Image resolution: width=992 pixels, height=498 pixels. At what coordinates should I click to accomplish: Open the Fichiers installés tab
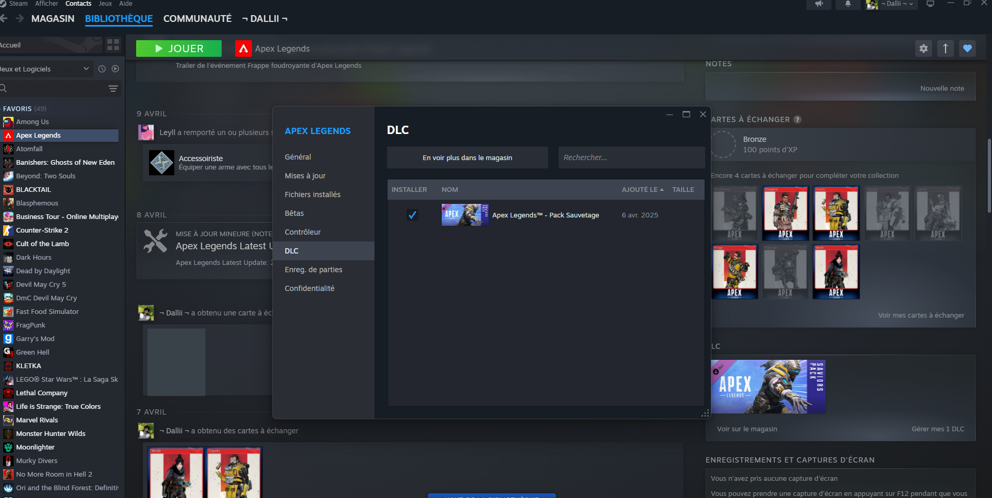[312, 195]
